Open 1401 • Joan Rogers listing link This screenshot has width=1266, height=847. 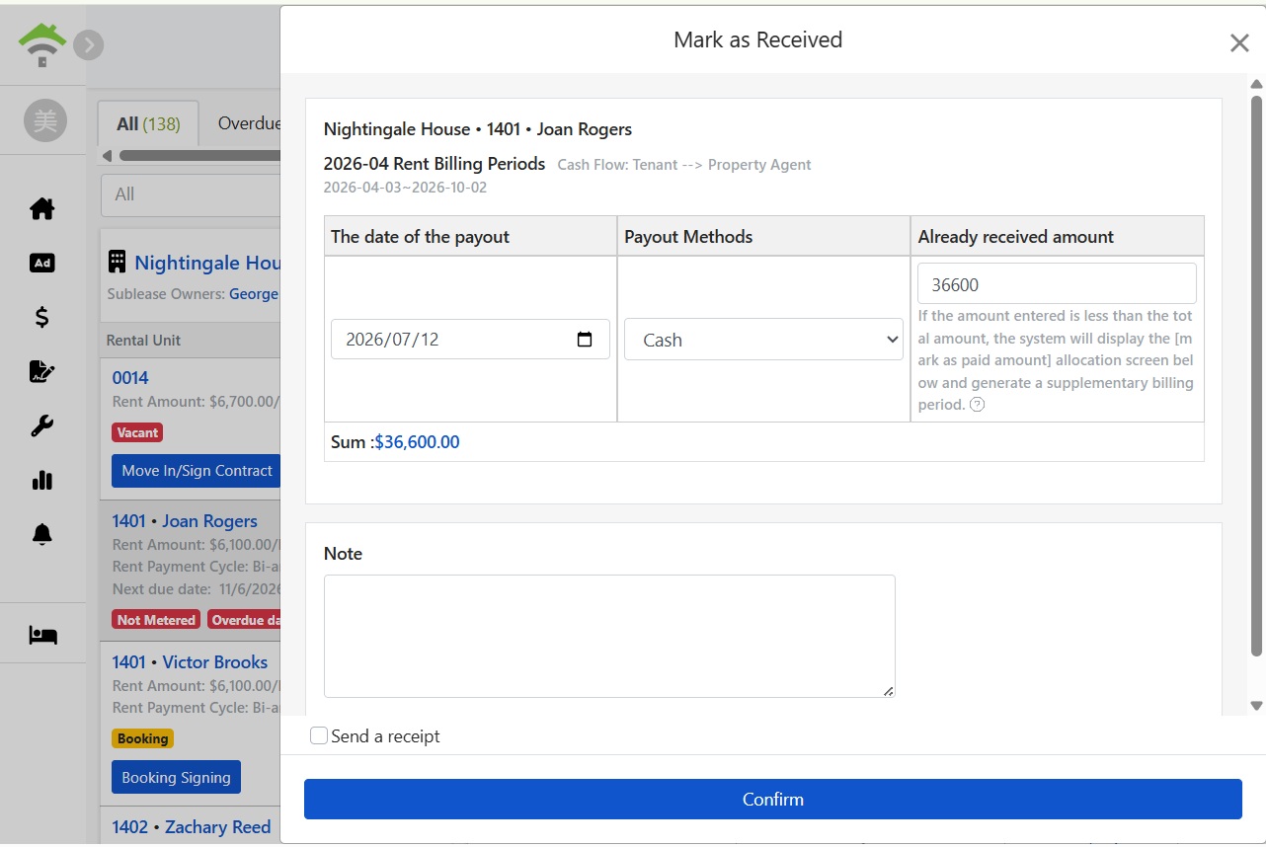[185, 520]
